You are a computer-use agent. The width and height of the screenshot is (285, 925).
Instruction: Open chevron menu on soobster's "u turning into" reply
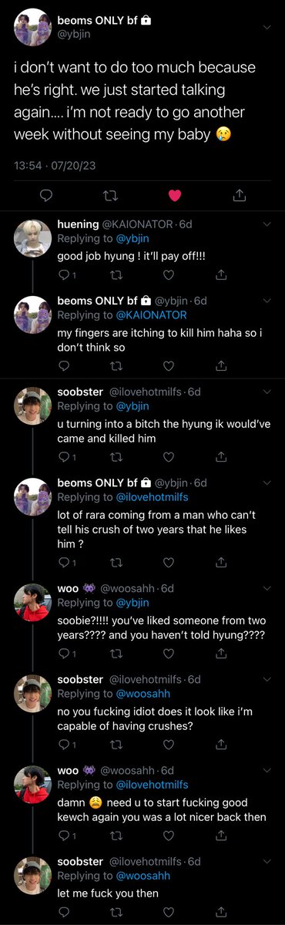point(267,392)
